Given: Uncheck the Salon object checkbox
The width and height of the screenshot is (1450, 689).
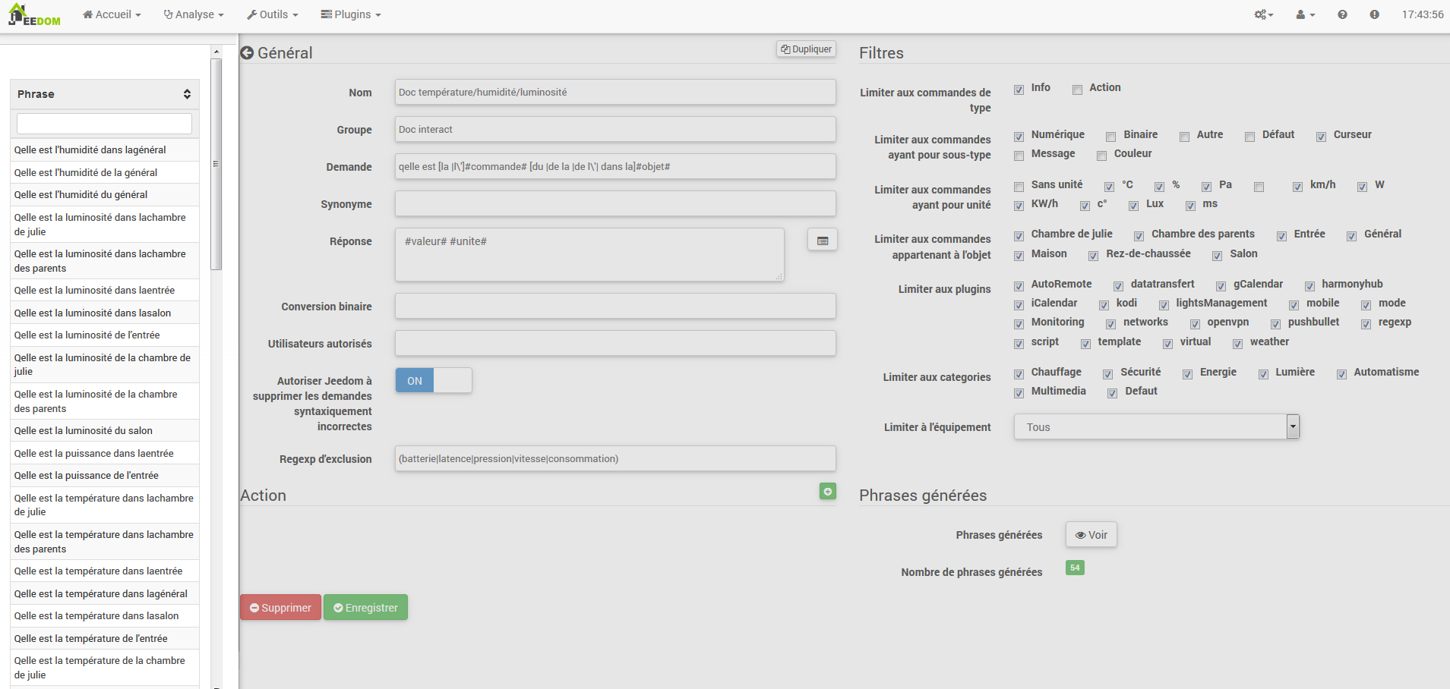Looking at the screenshot, I should pos(1217,256).
